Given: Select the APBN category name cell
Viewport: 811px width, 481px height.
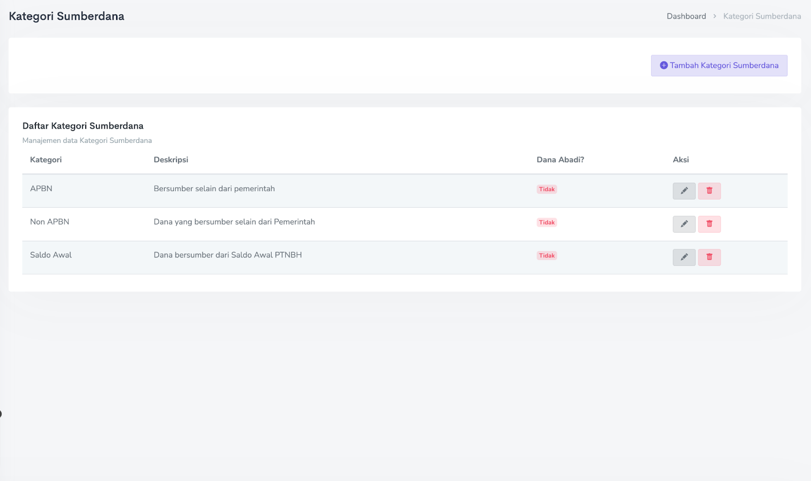Looking at the screenshot, I should pos(41,189).
